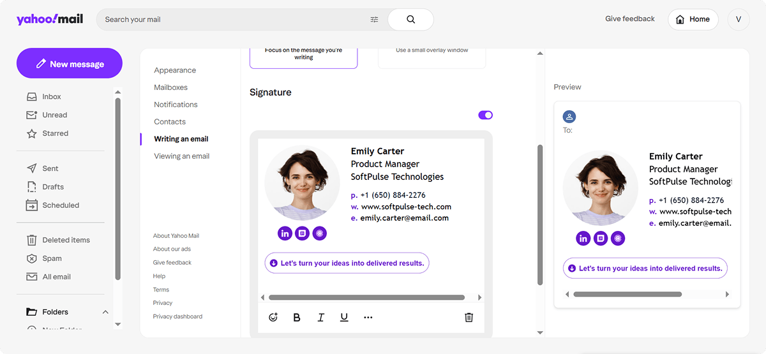Click the magnifier search button
Viewport: 766px width, 354px height.
pyautogui.click(x=410, y=20)
